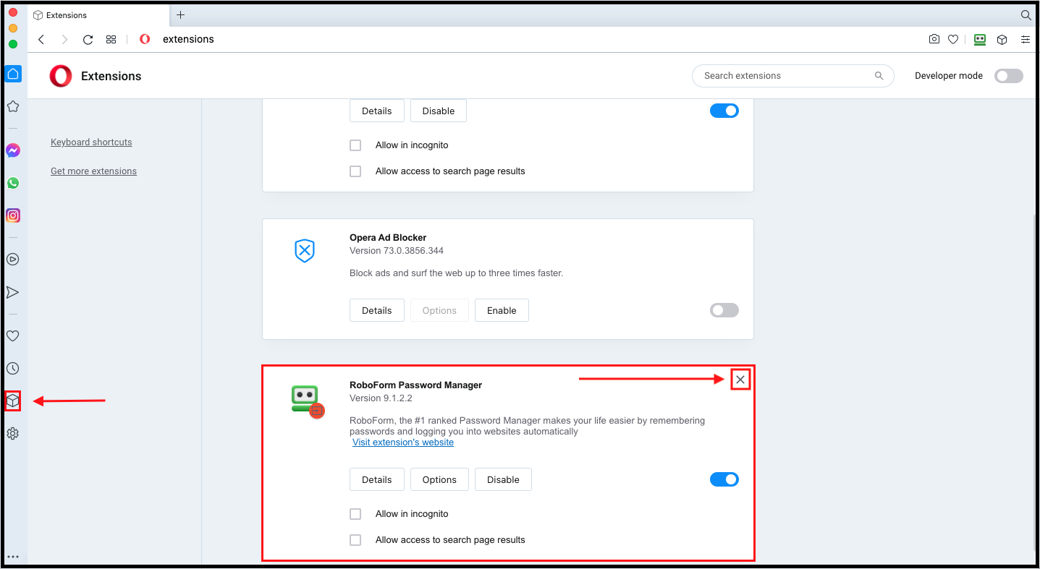1040x569 pixels.
Task: Open Details for Opera Ad Blocker
Action: 377,310
